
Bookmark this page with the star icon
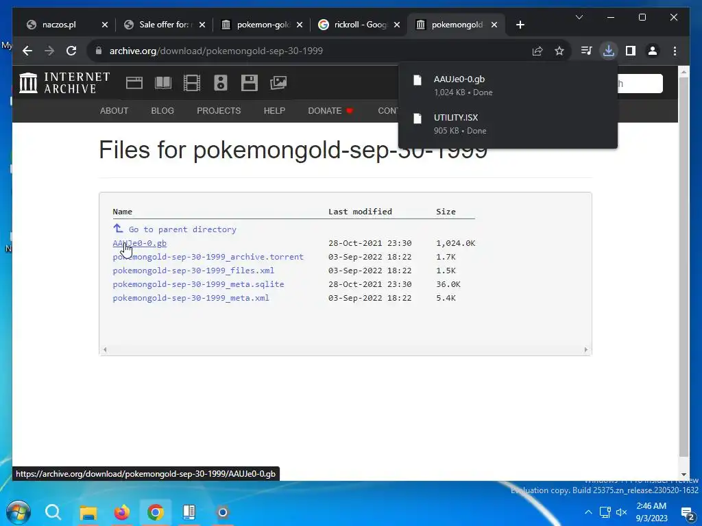(x=559, y=51)
